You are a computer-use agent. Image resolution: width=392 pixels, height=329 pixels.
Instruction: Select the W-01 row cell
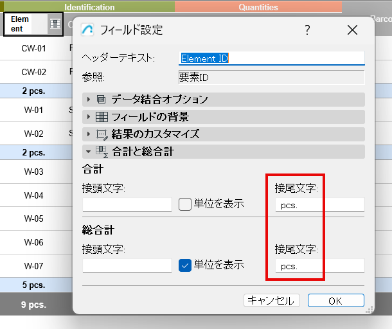click(x=34, y=110)
